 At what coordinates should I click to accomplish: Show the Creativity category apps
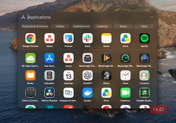pos(102,27)
